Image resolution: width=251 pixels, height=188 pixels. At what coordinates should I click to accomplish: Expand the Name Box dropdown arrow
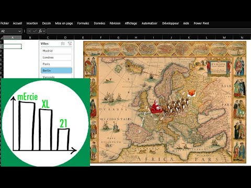coord(20,31)
